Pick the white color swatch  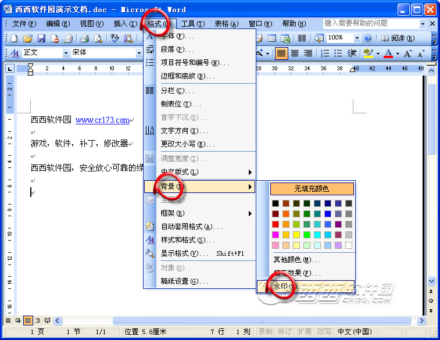coord(349,245)
